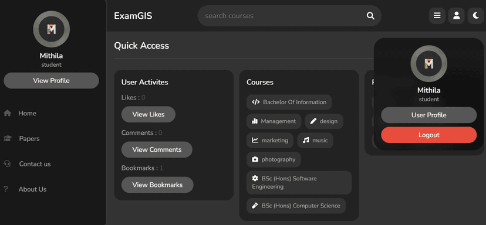Click the Quick Access heading
The height and width of the screenshot is (225, 486).
[141, 46]
